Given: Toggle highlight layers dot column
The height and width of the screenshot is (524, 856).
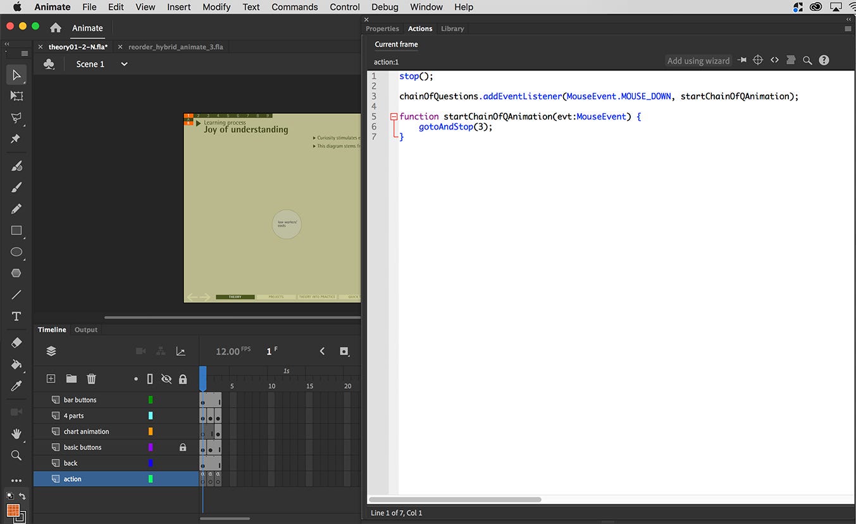Looking at the screenshot, I should click(x=136, y=379).
